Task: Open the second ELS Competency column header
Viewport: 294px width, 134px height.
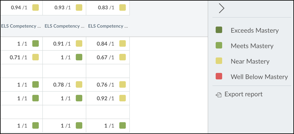Action: [x=65, y=26]
